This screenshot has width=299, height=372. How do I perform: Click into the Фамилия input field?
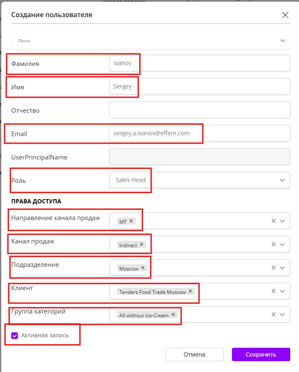(199, 63)
